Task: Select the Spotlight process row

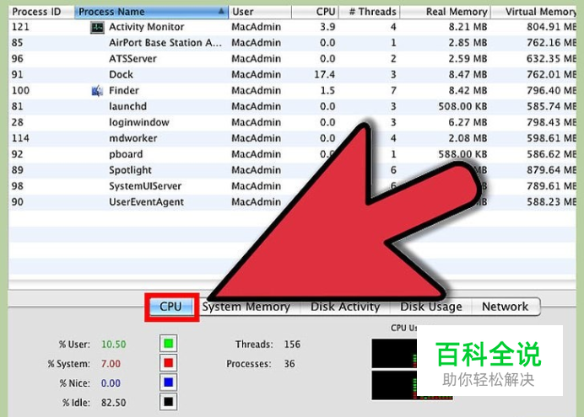Action: [292, 170]
